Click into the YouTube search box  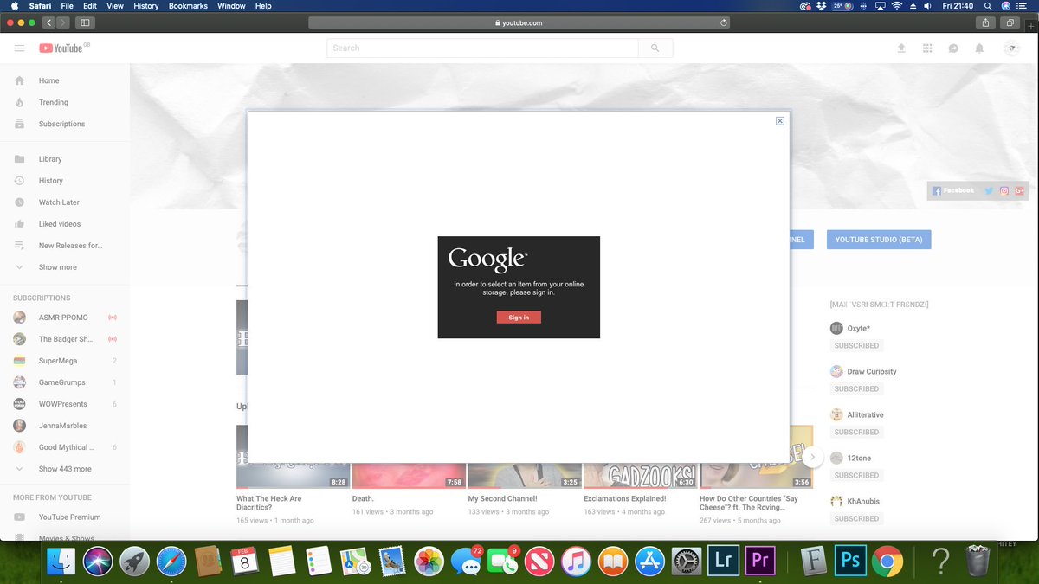[482, 48]
